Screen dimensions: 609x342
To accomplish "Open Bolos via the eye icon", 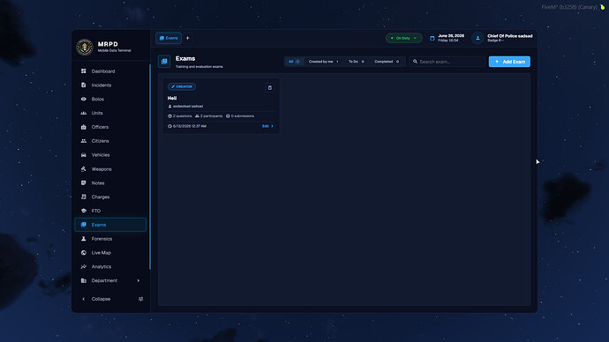I will click(x=84, y=100).
